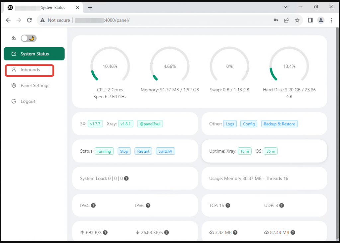
Task: Click the IPv4 question mark icon
Action: [94, 205]
